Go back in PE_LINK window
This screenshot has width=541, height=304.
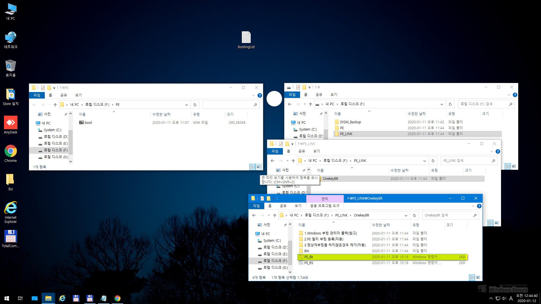click(272, 161)
